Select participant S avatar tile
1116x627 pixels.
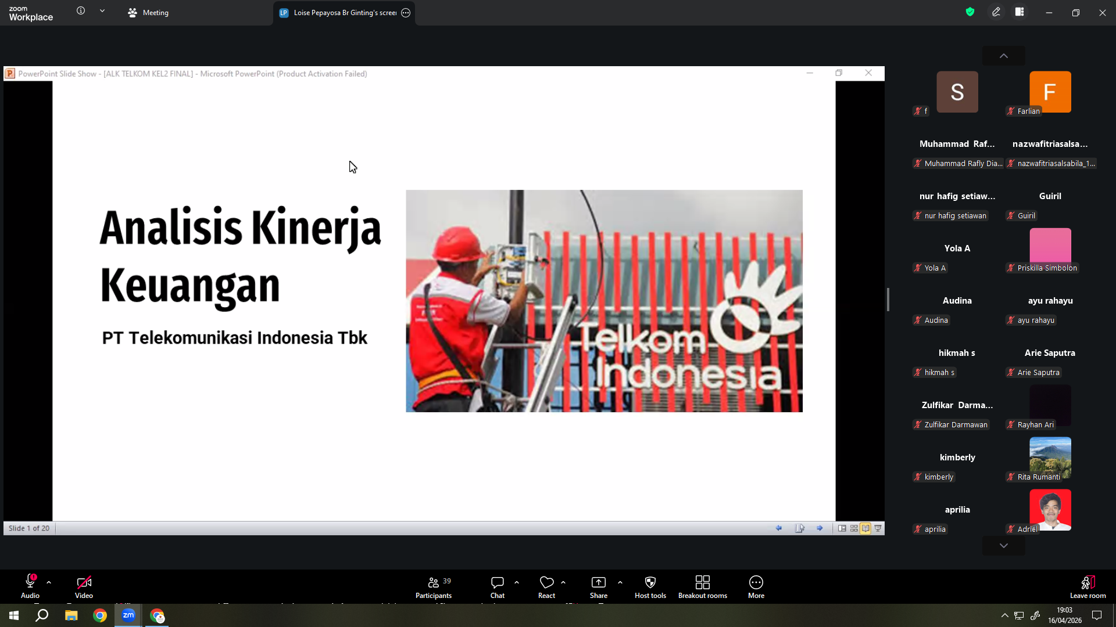(x=957, y=92)
